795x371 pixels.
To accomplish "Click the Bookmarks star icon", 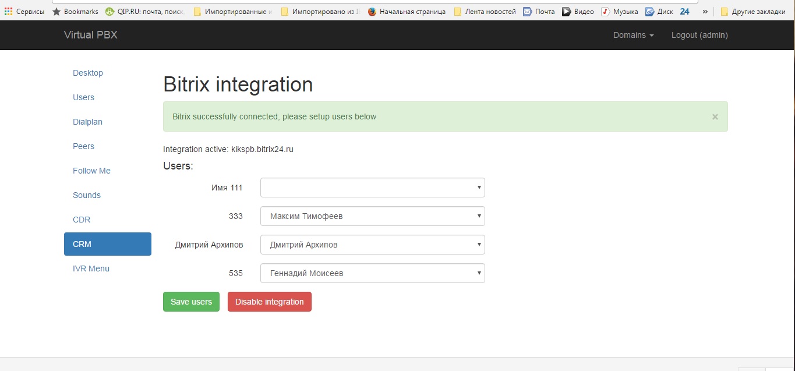I will 56,12.
